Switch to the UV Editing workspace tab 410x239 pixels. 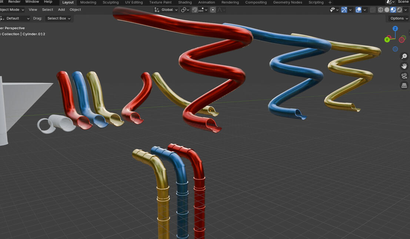click(x=134, y=2)
